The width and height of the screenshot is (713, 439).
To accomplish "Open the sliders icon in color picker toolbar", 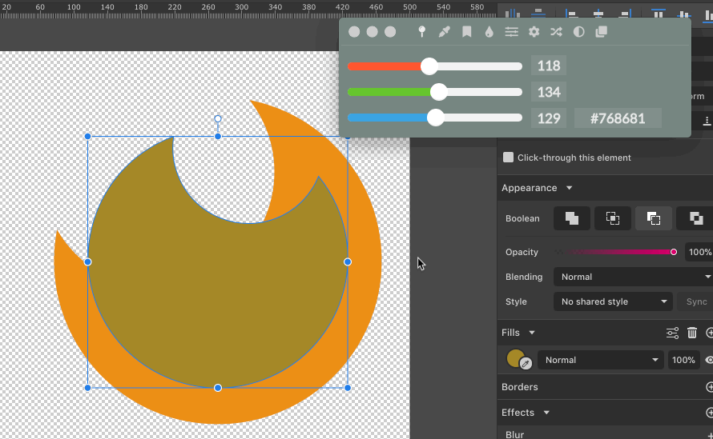I will [512, 32].
